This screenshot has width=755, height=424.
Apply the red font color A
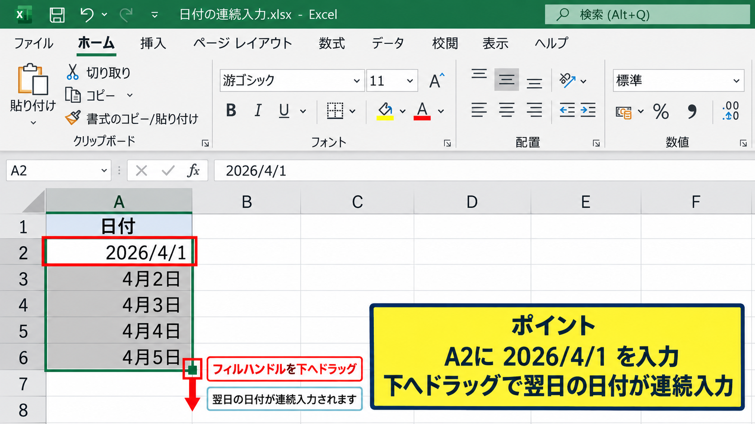422,111
